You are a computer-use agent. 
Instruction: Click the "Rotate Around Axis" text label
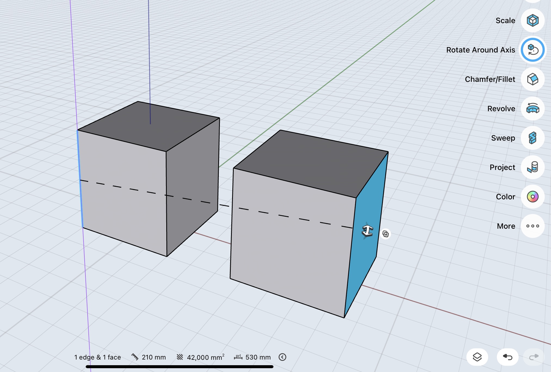tap(481, 50)
